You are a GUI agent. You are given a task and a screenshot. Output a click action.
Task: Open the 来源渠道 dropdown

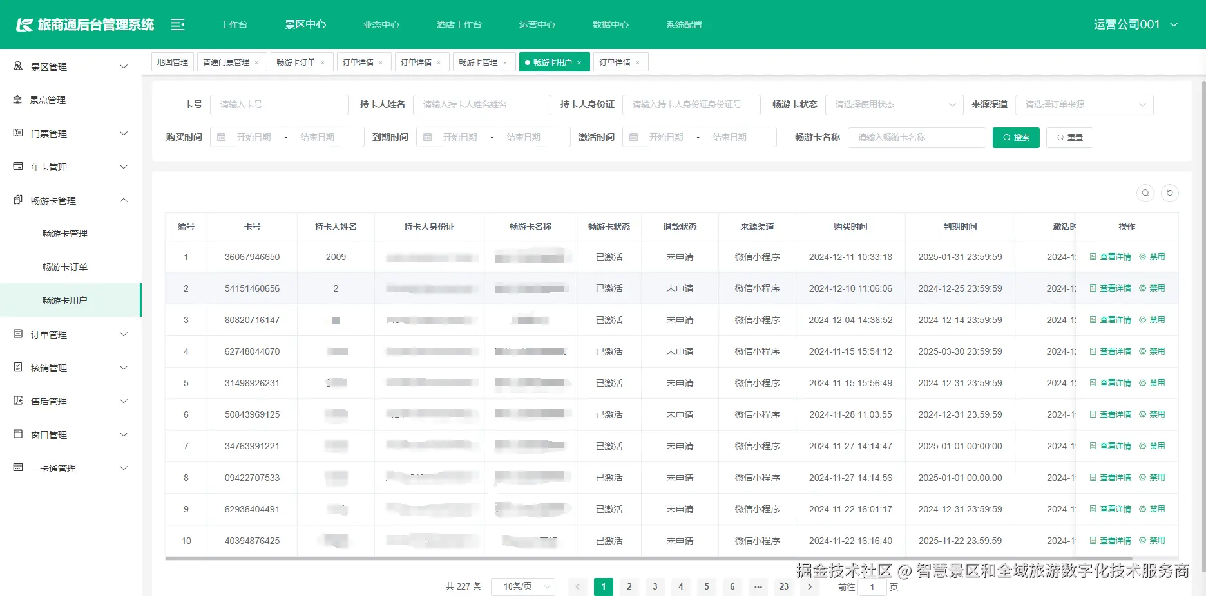(x=1084, y=104)
